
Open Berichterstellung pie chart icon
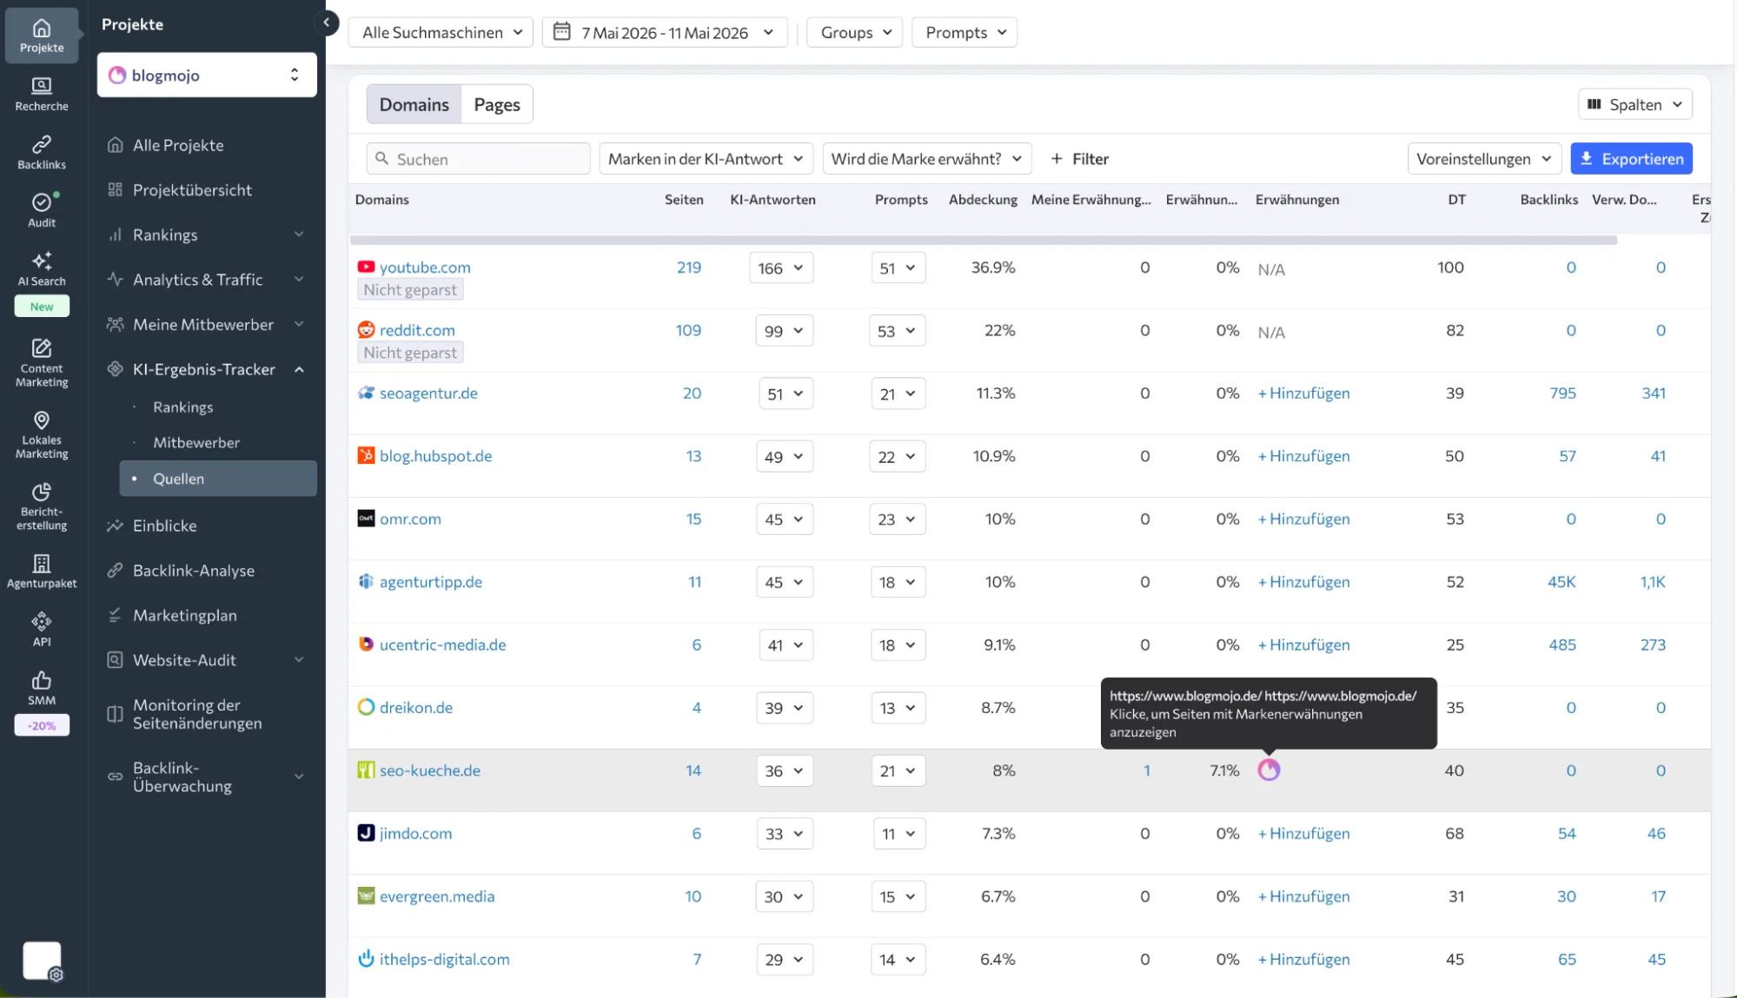coord(42,492)
